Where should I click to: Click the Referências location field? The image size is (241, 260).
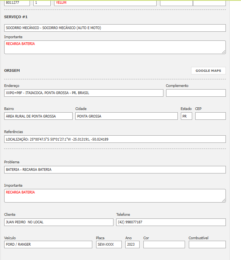click(115, 139)
